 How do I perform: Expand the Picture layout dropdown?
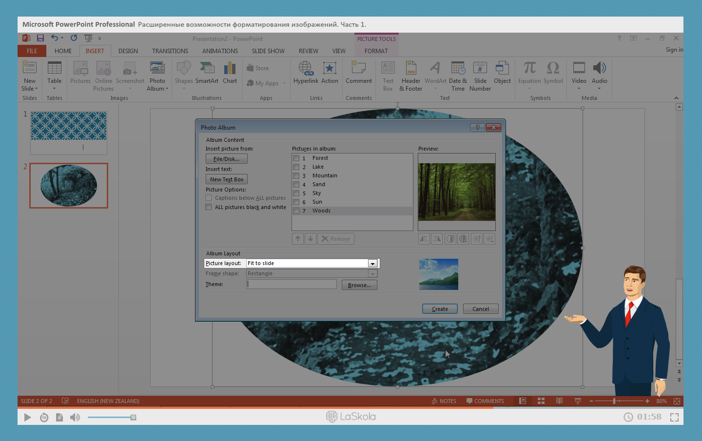pos(372,264)
